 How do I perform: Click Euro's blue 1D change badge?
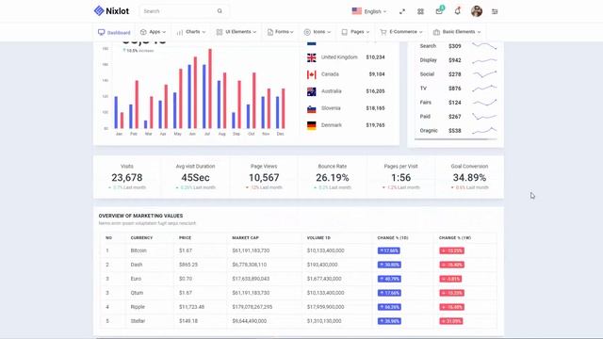click(389, 279)
